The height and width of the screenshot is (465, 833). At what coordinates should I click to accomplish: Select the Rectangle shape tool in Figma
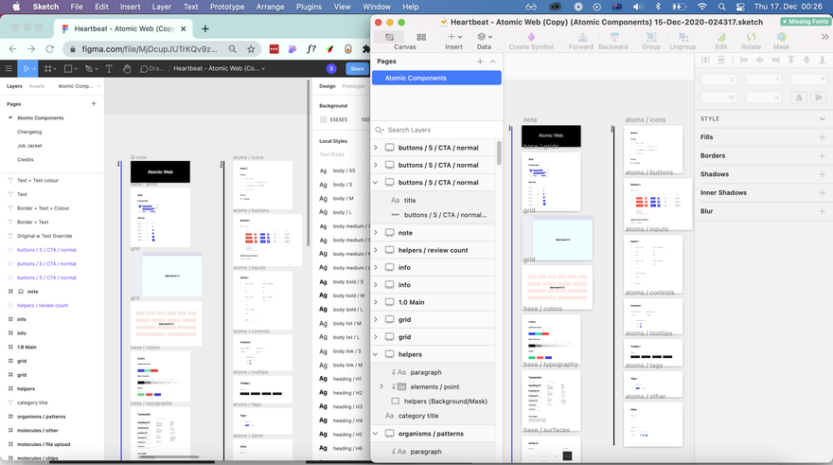pyautogui.click(x=68, y=68)
